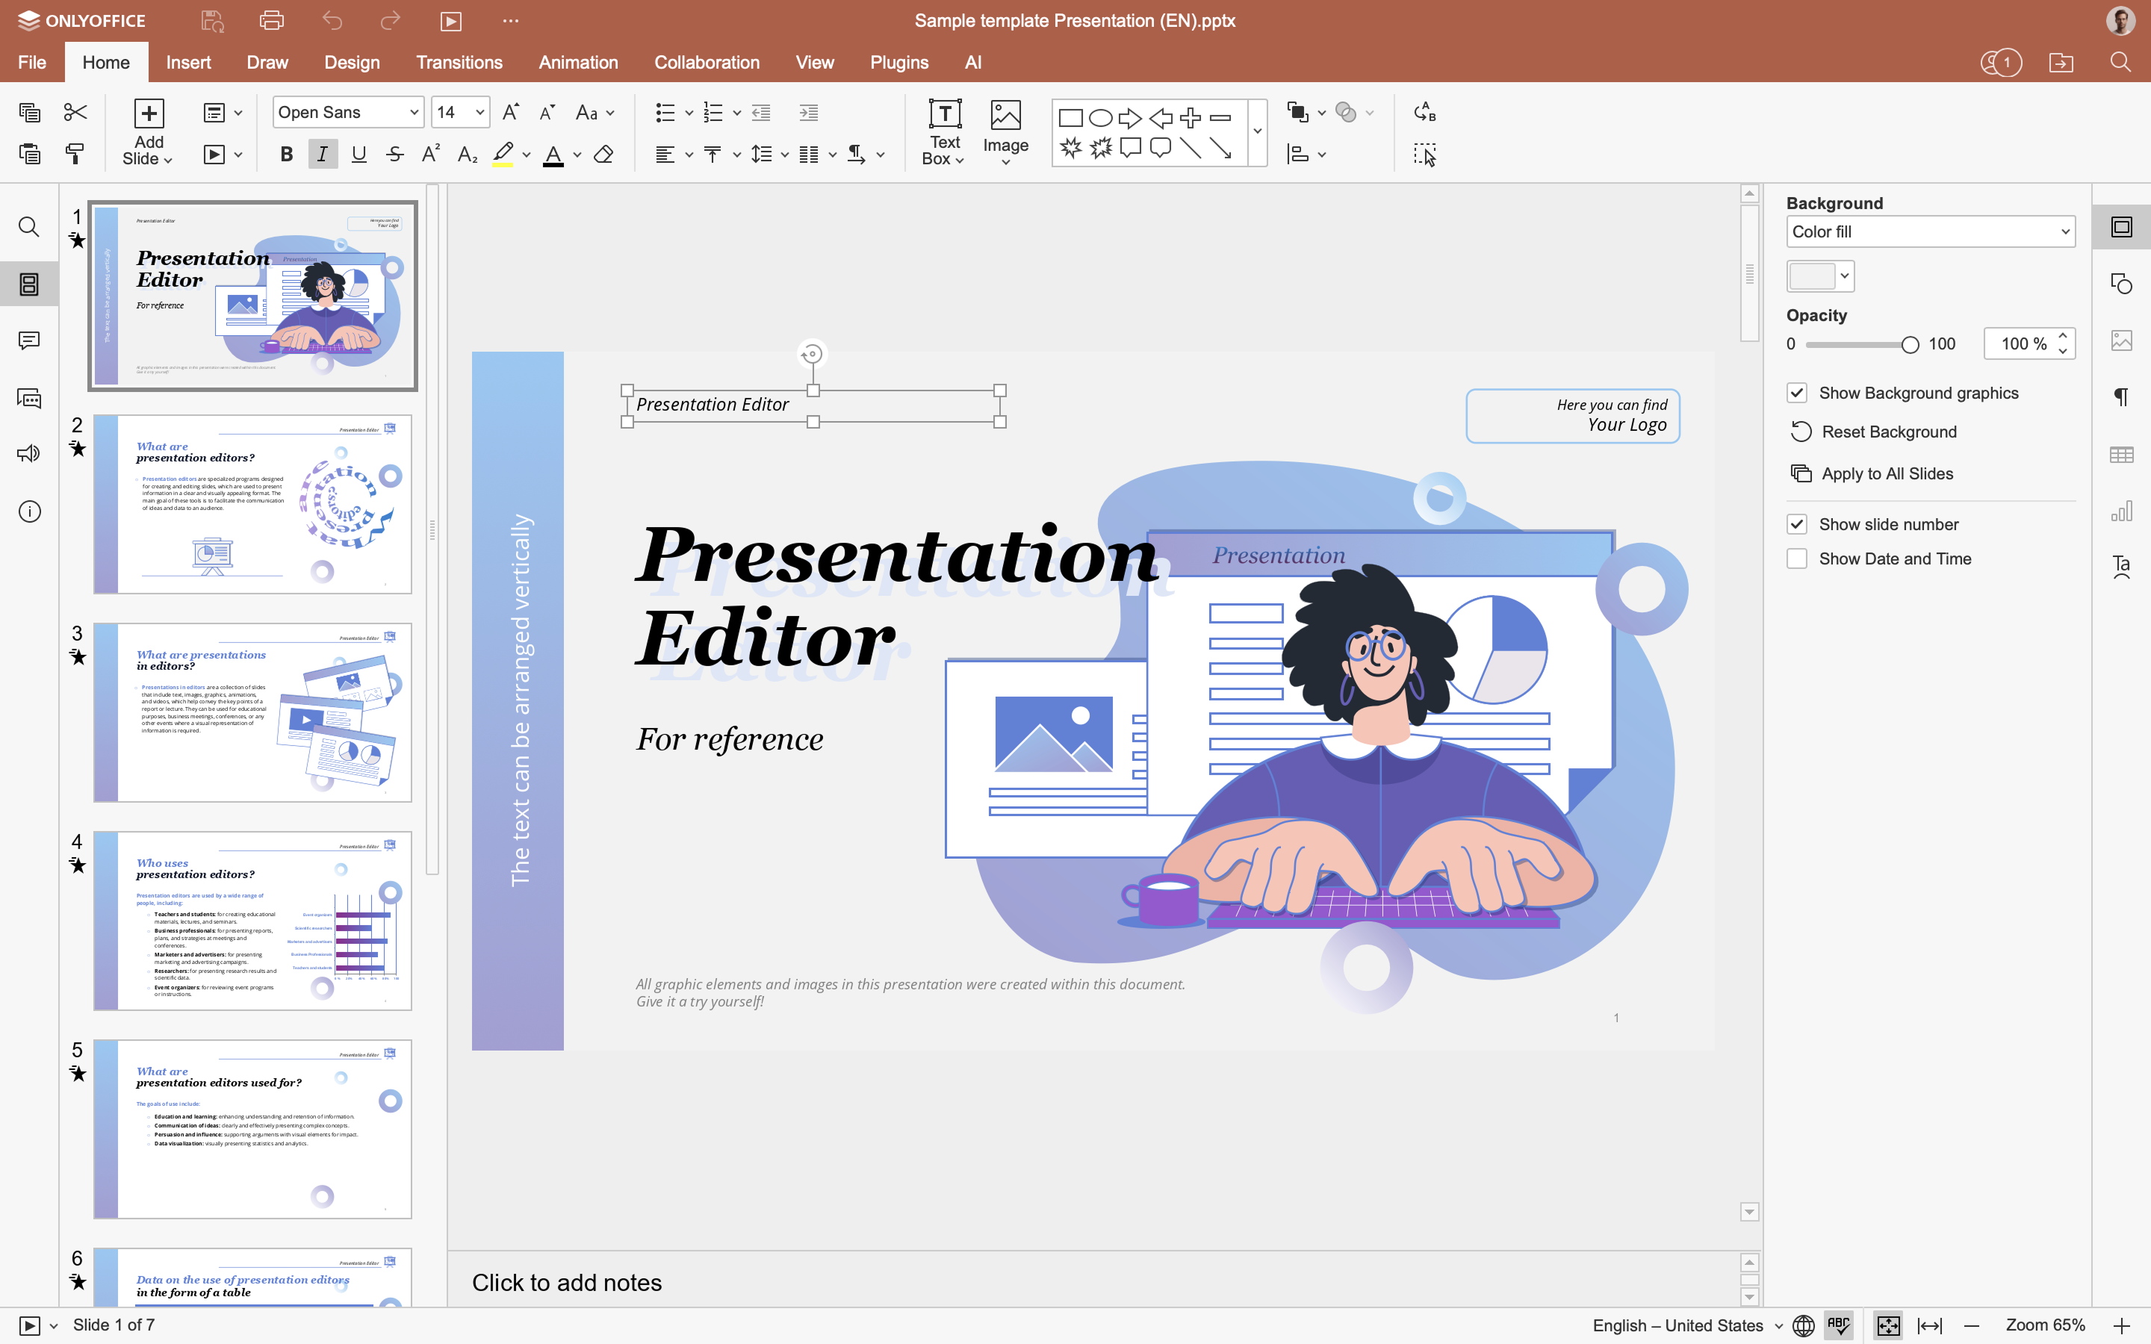This screenshot has height=1344, width=2151.
Task: Click the opacity slider handle
Action: [1909, 345]
